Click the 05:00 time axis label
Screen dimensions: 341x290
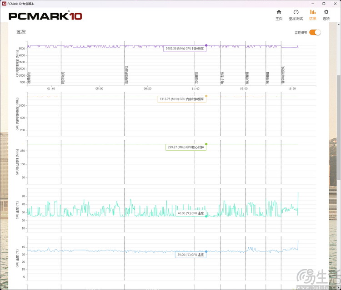[99, 88]
